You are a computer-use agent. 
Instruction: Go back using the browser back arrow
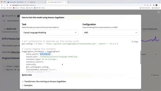pyautogui.click(x=2, y=5)
